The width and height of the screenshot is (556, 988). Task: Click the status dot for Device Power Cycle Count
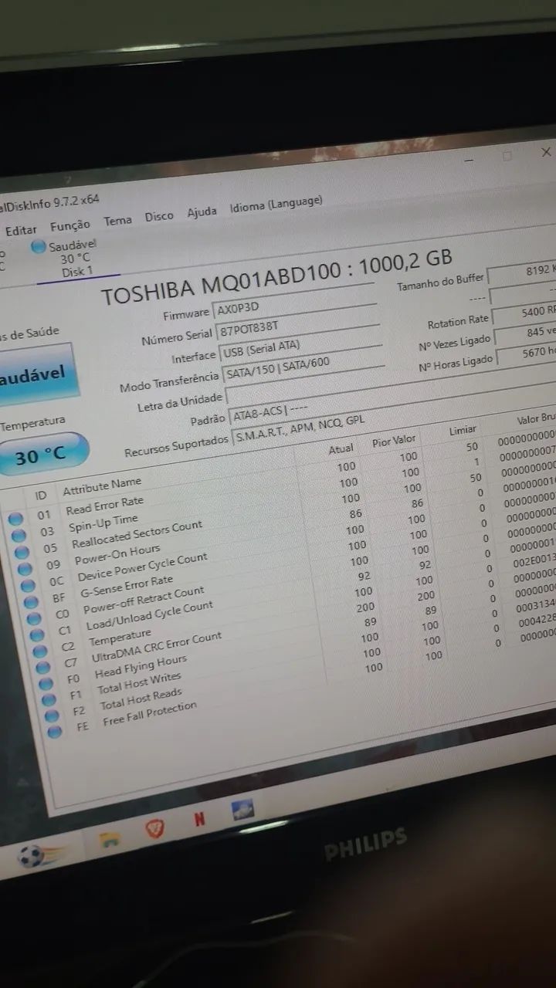pyautogui.click(x=29, y=585)
